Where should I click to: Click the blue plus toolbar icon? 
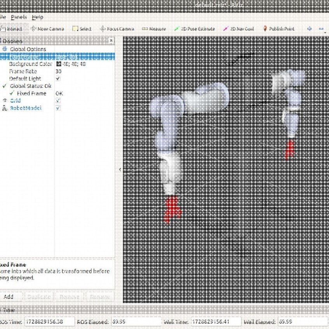(309, 29)
